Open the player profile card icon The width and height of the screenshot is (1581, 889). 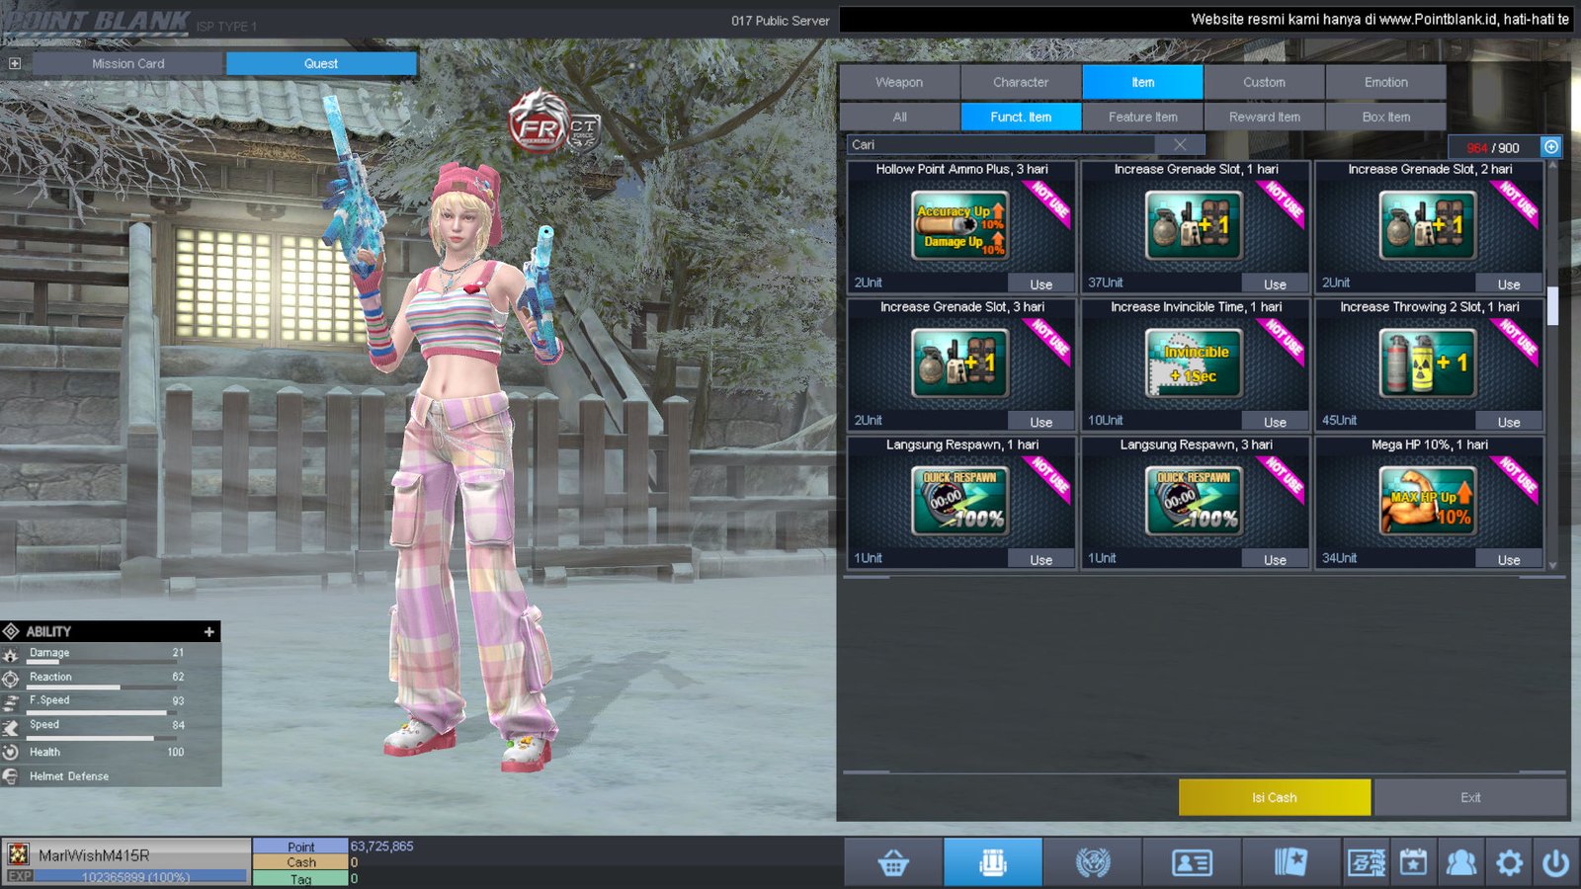click(x=1192, y=863)
